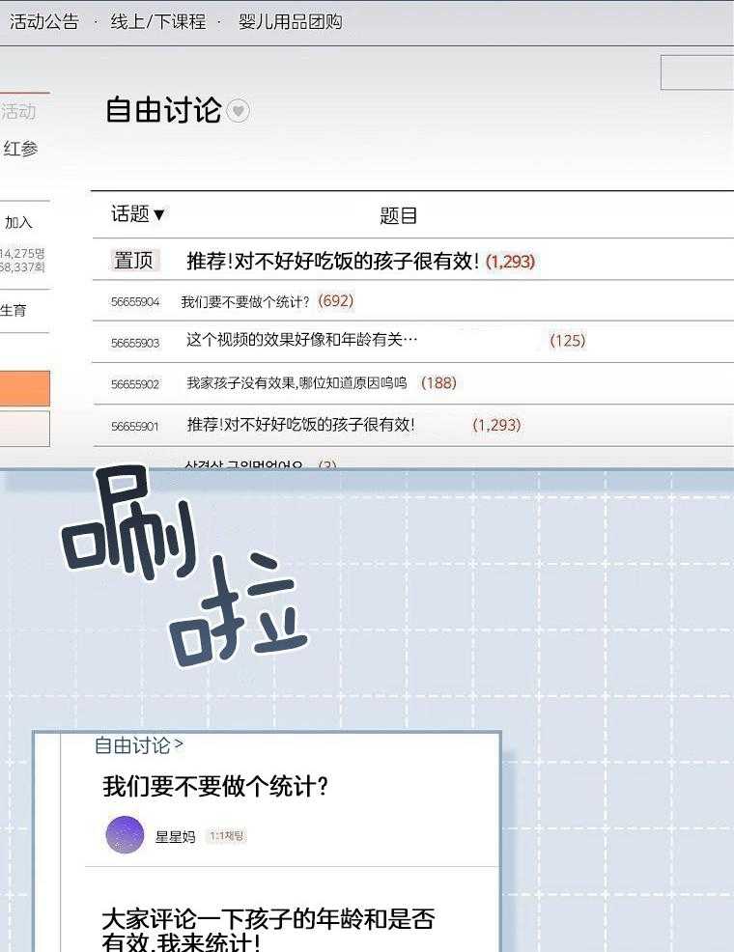Open the 活动公告 menu item
734x952 pixels.
(44, 21)
